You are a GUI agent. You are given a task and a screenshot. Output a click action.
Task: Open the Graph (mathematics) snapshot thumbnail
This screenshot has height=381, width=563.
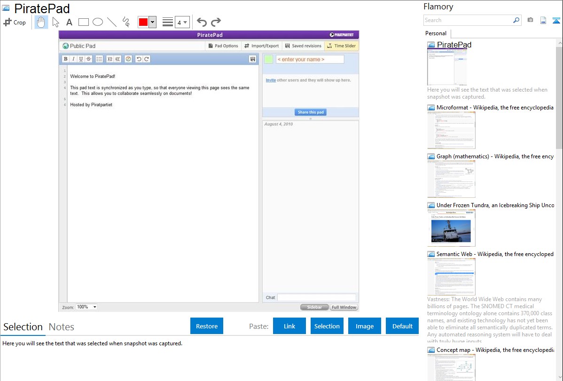pyautogui.click(x=451, y=179)
